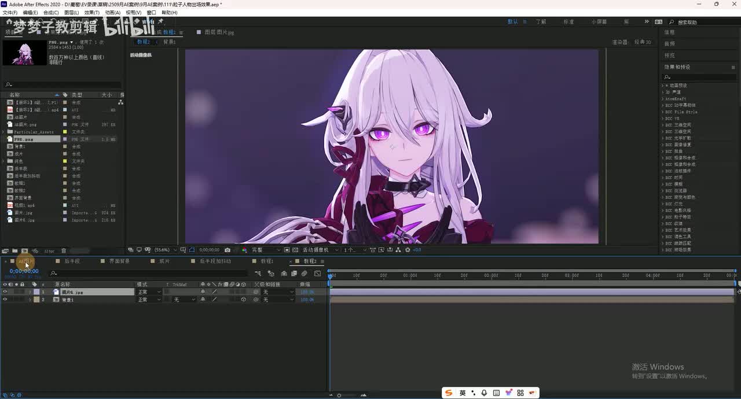741x399 pixels.
Task: Enable motion blur switch in timeline
Action: [305, 274]
